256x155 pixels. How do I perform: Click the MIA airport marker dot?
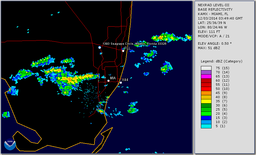108,81
